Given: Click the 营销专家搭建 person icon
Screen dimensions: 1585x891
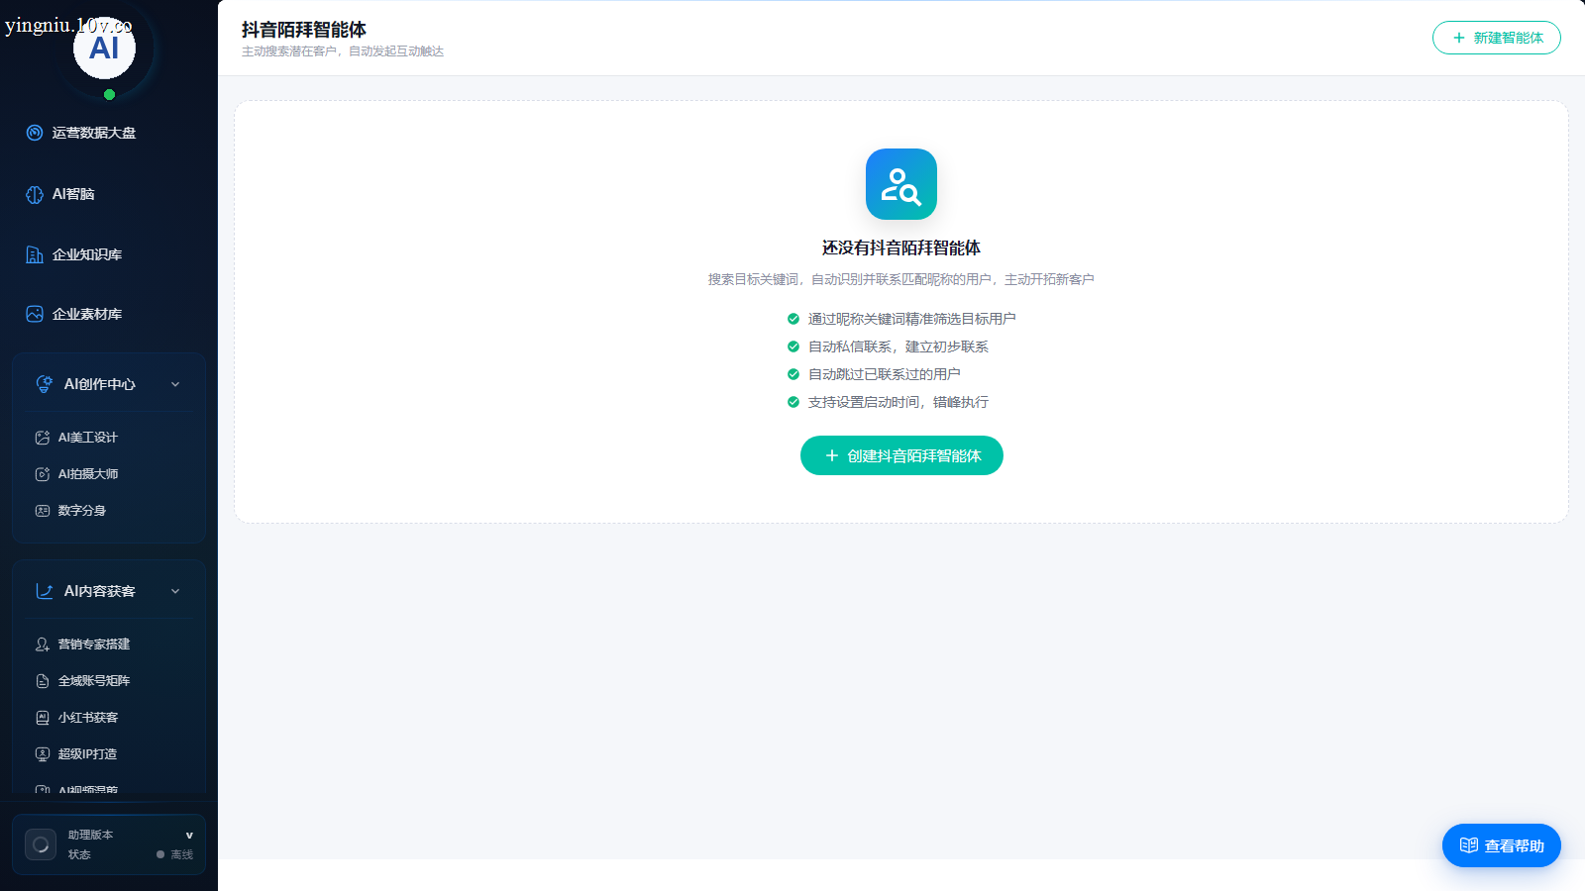Looking at the screenshot, I should (43, 644).
